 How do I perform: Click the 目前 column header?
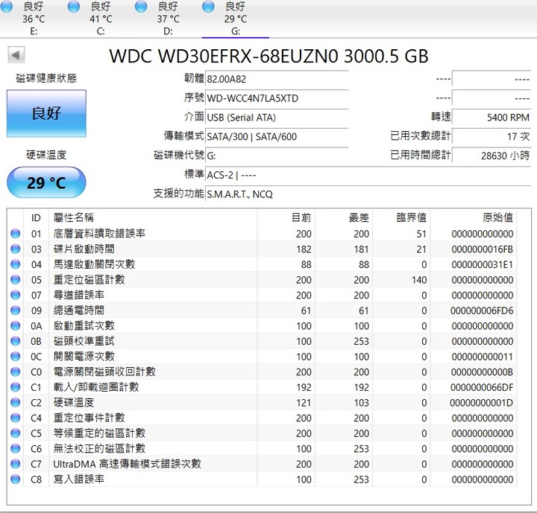(286, 217)
